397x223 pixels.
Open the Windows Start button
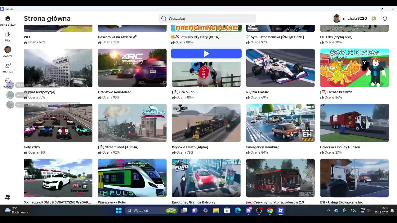pos(118,211)
